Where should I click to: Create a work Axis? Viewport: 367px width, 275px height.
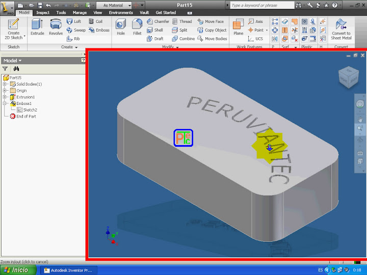[255, 21]
